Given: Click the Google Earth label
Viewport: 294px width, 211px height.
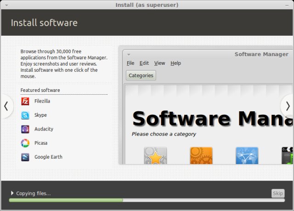Looking at the screenshot, I should (x=48, y=157).
